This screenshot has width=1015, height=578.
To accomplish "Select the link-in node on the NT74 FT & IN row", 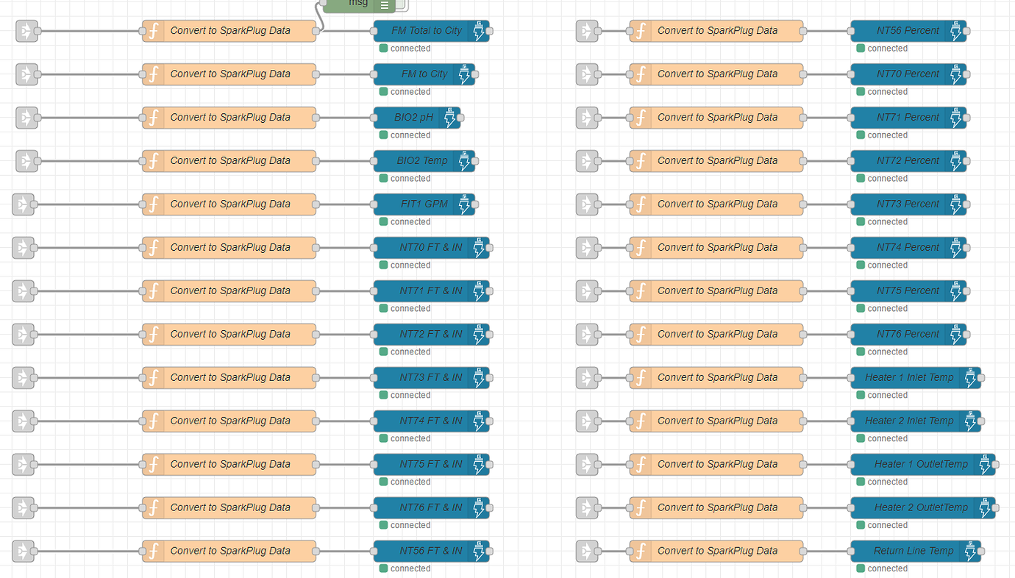I will tap(24, 421).
